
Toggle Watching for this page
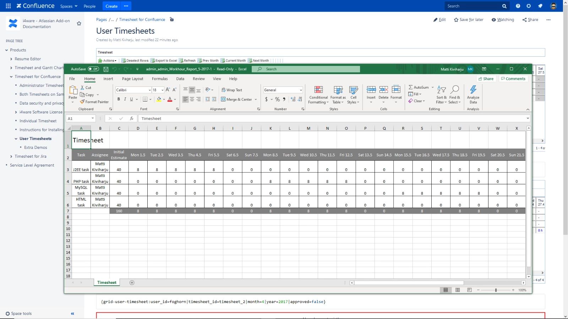point(503,20)
